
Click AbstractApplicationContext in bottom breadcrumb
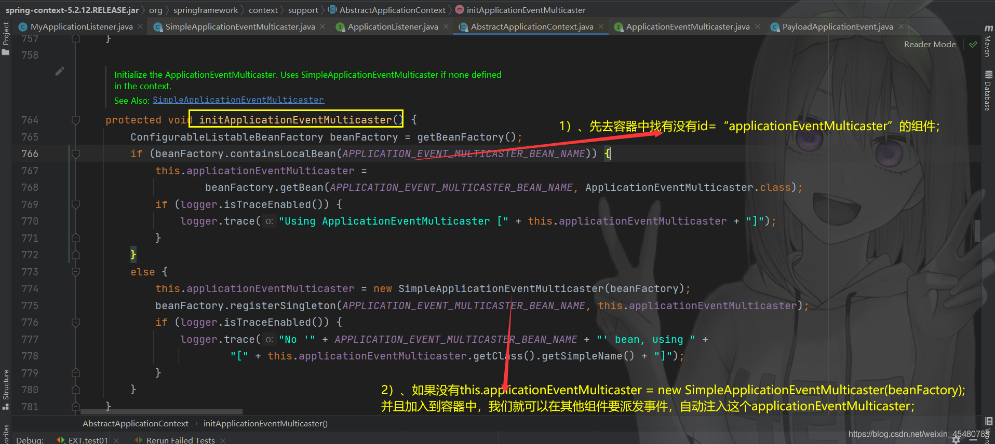tap(135, 423)
